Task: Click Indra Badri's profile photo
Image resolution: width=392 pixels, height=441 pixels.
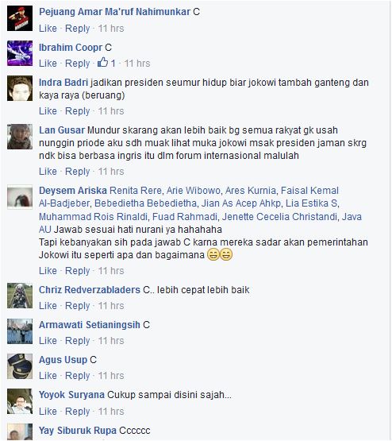Action: 20,88
